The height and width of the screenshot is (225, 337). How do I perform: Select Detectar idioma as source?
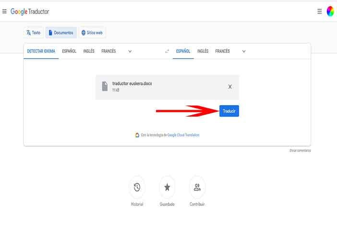coord(41,51)
